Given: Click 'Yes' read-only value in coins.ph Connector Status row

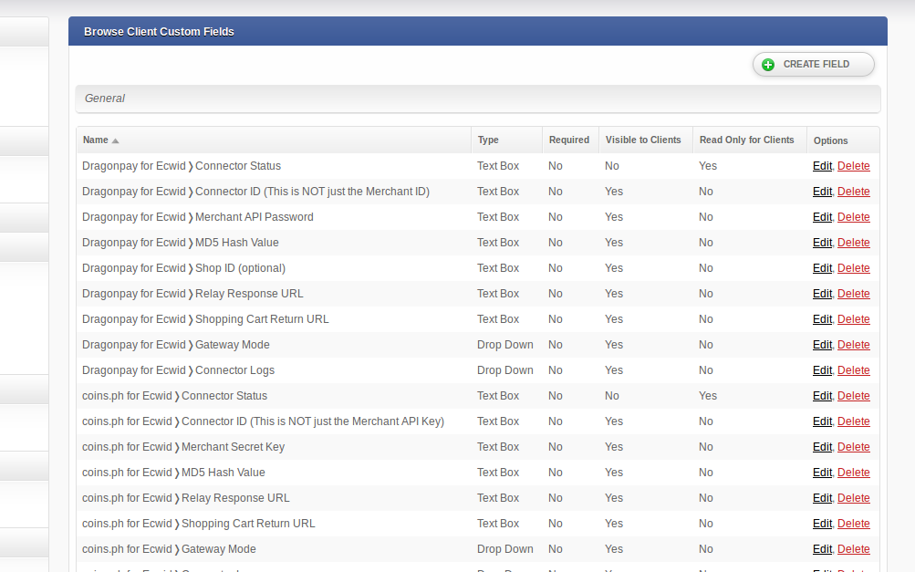Looking at the screenshot, I should [708, 396].
